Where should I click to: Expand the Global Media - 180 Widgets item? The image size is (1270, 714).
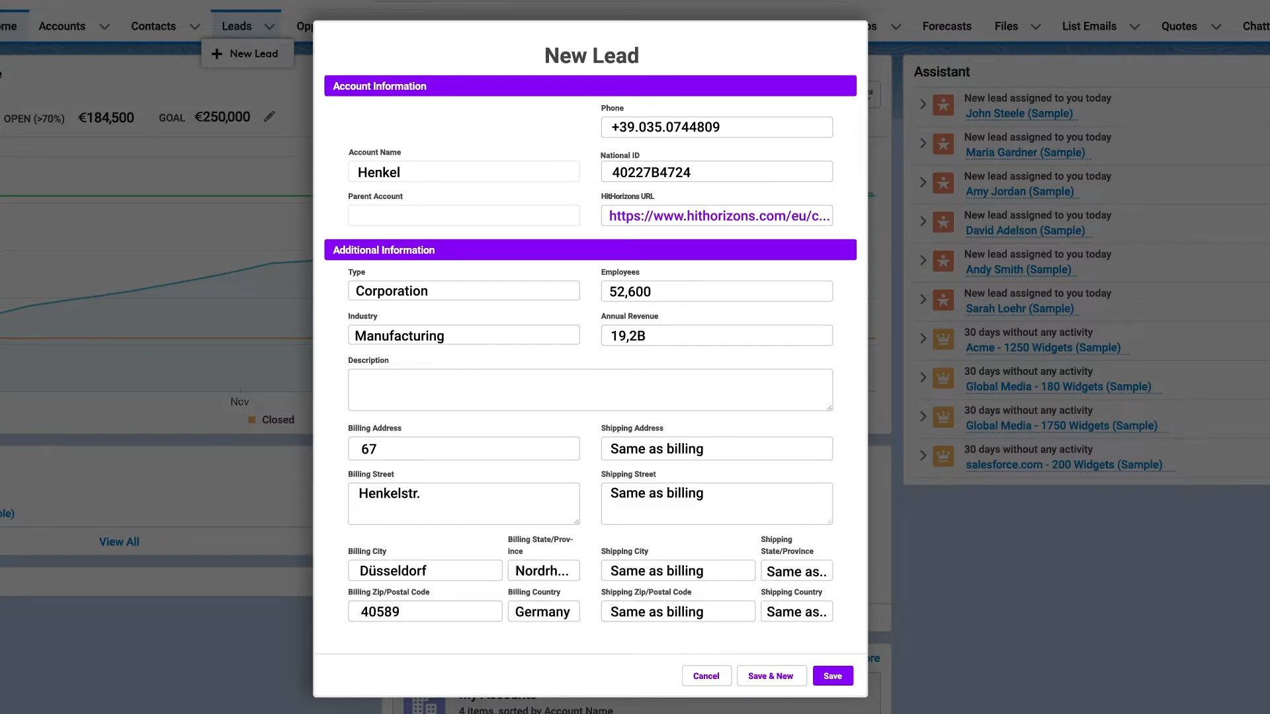(x=923, y=377)
